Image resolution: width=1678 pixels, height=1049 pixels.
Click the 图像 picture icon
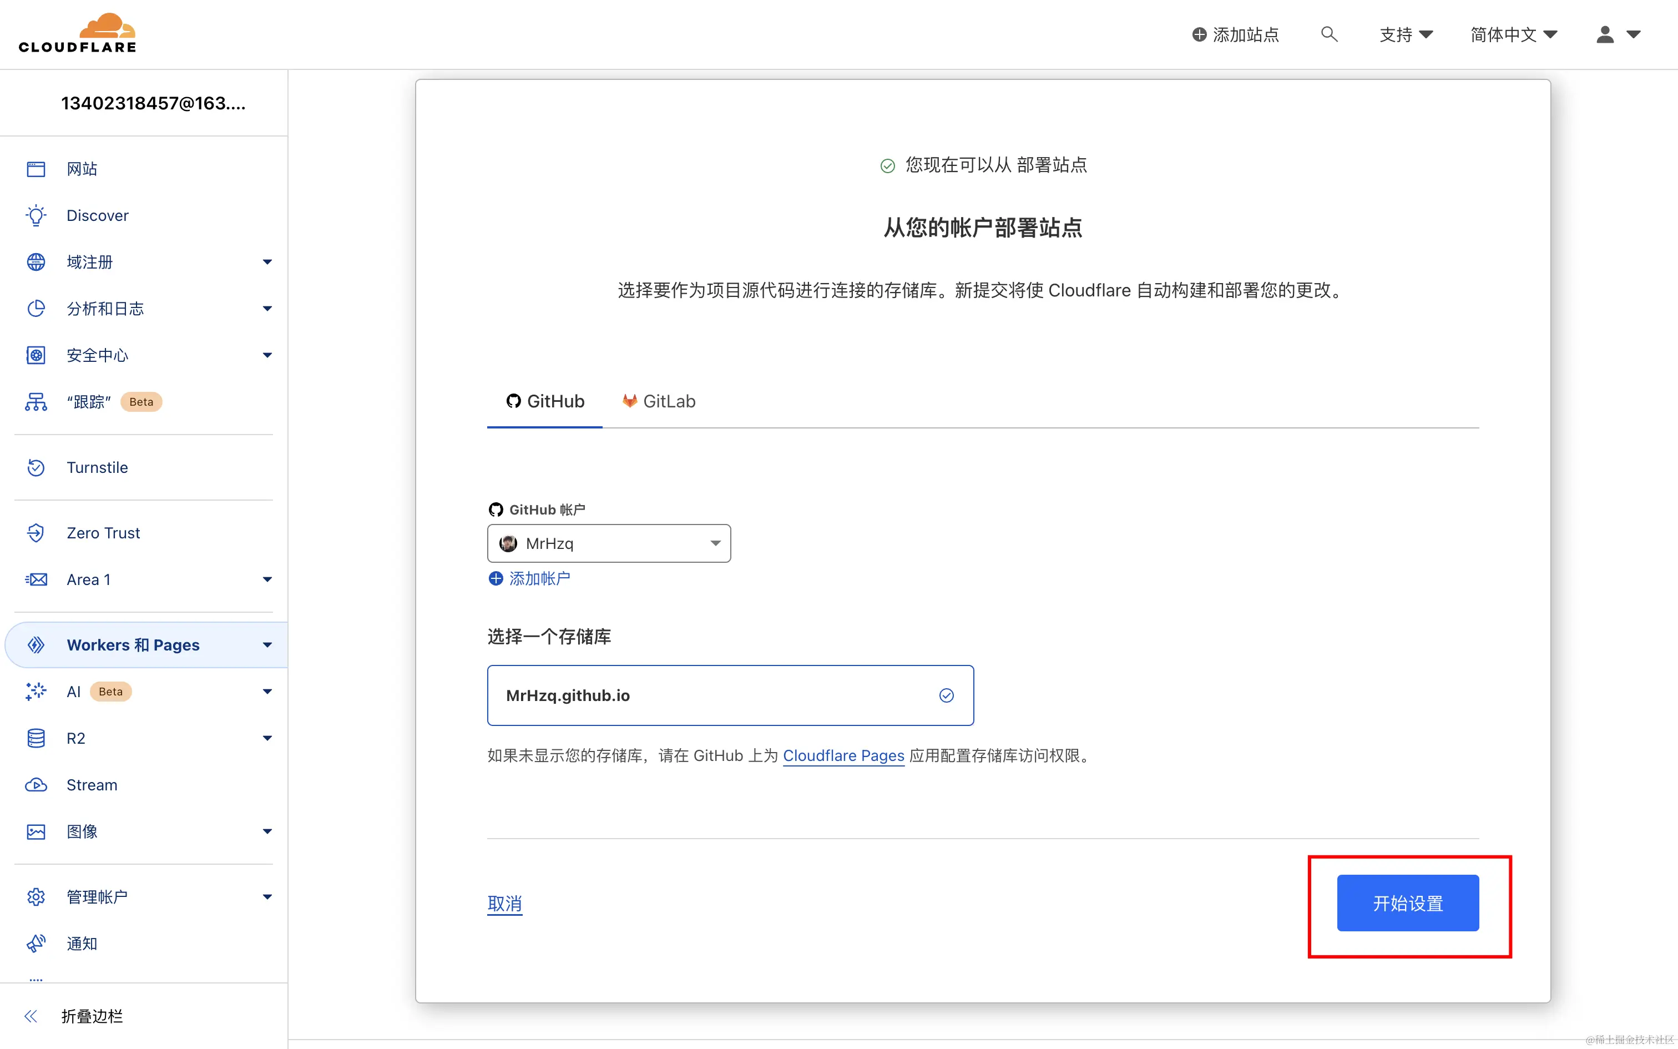point(36,831)
